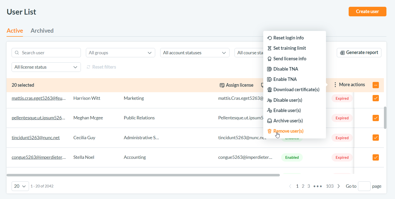The height and width of the screenshot is (199, 395).
Task: Click the Send license info icon
Action: point(269,59)
